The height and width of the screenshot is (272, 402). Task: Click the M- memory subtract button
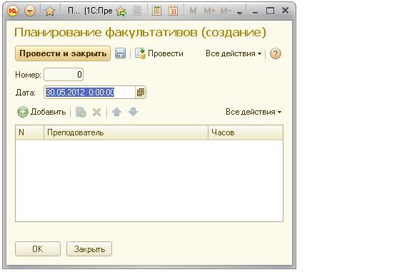(226, 11)
